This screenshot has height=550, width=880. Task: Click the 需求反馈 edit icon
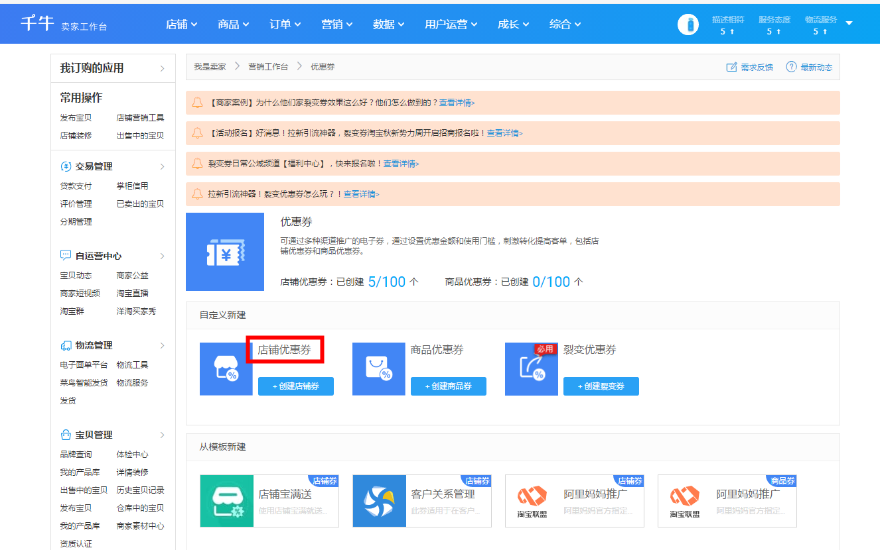[x=732, y=67]
